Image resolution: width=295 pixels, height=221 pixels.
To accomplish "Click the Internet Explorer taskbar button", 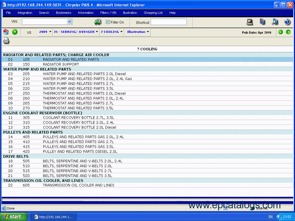I will coord(54,217).
